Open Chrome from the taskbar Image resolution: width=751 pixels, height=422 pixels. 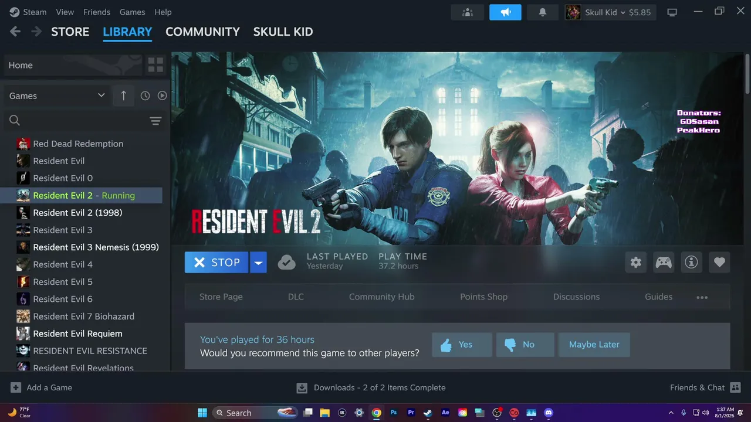pyautogui.click(x=377, y=413)
